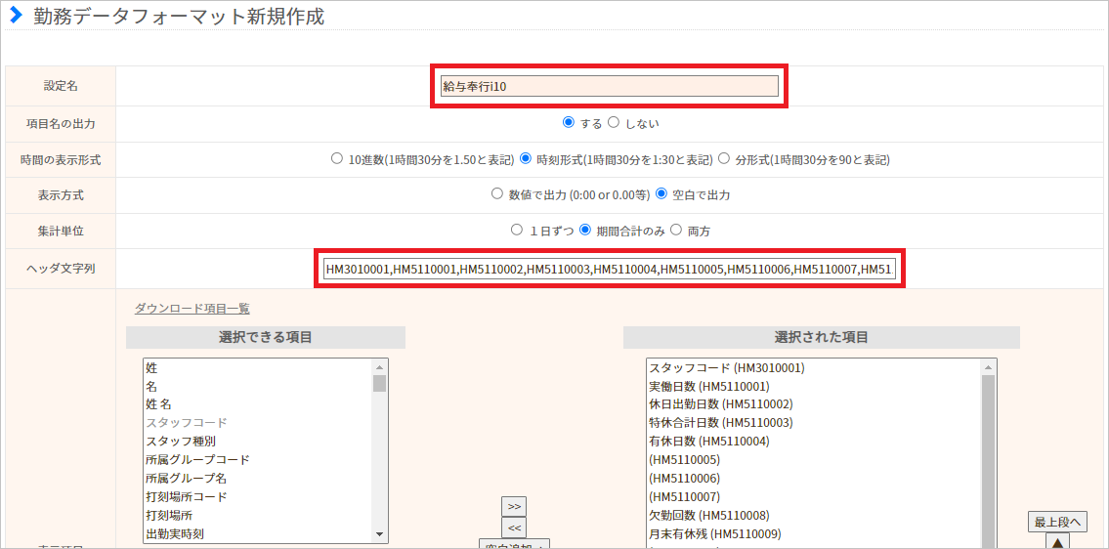Select 有休日数 (HM5110004) in selected items
The height and width of the screenshot is (549, 1109).
(813, 442)
